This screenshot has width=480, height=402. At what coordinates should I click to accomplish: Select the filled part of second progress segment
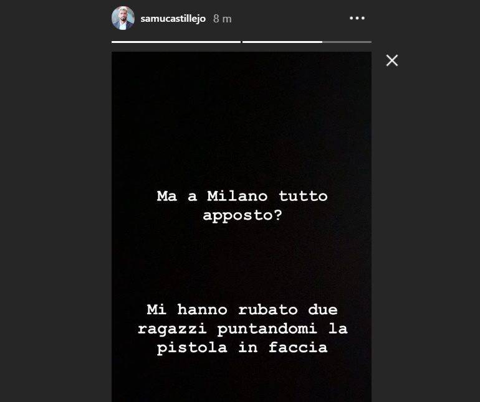click(282, 42)
